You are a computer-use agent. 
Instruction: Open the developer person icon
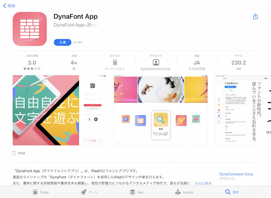(156, 62)
